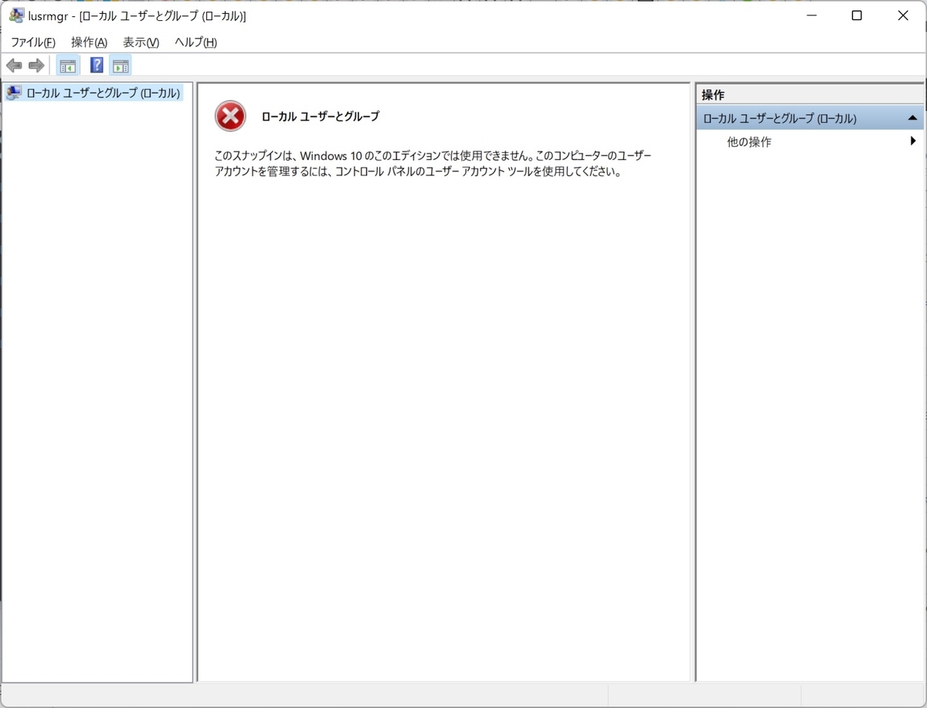Click the ローカル ユーザーとグループ (ローカル) action header

[780, 117]
